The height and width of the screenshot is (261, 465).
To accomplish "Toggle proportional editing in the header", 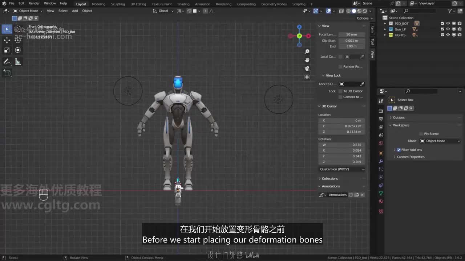I will pyautogui.click(x=205, y=11).
